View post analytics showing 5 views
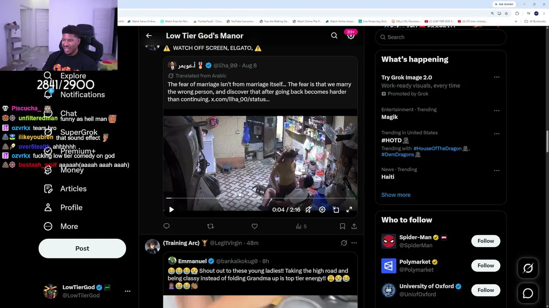Image resolution: width=549 pixels, height=308 pixels. click(x=301, y=226)
